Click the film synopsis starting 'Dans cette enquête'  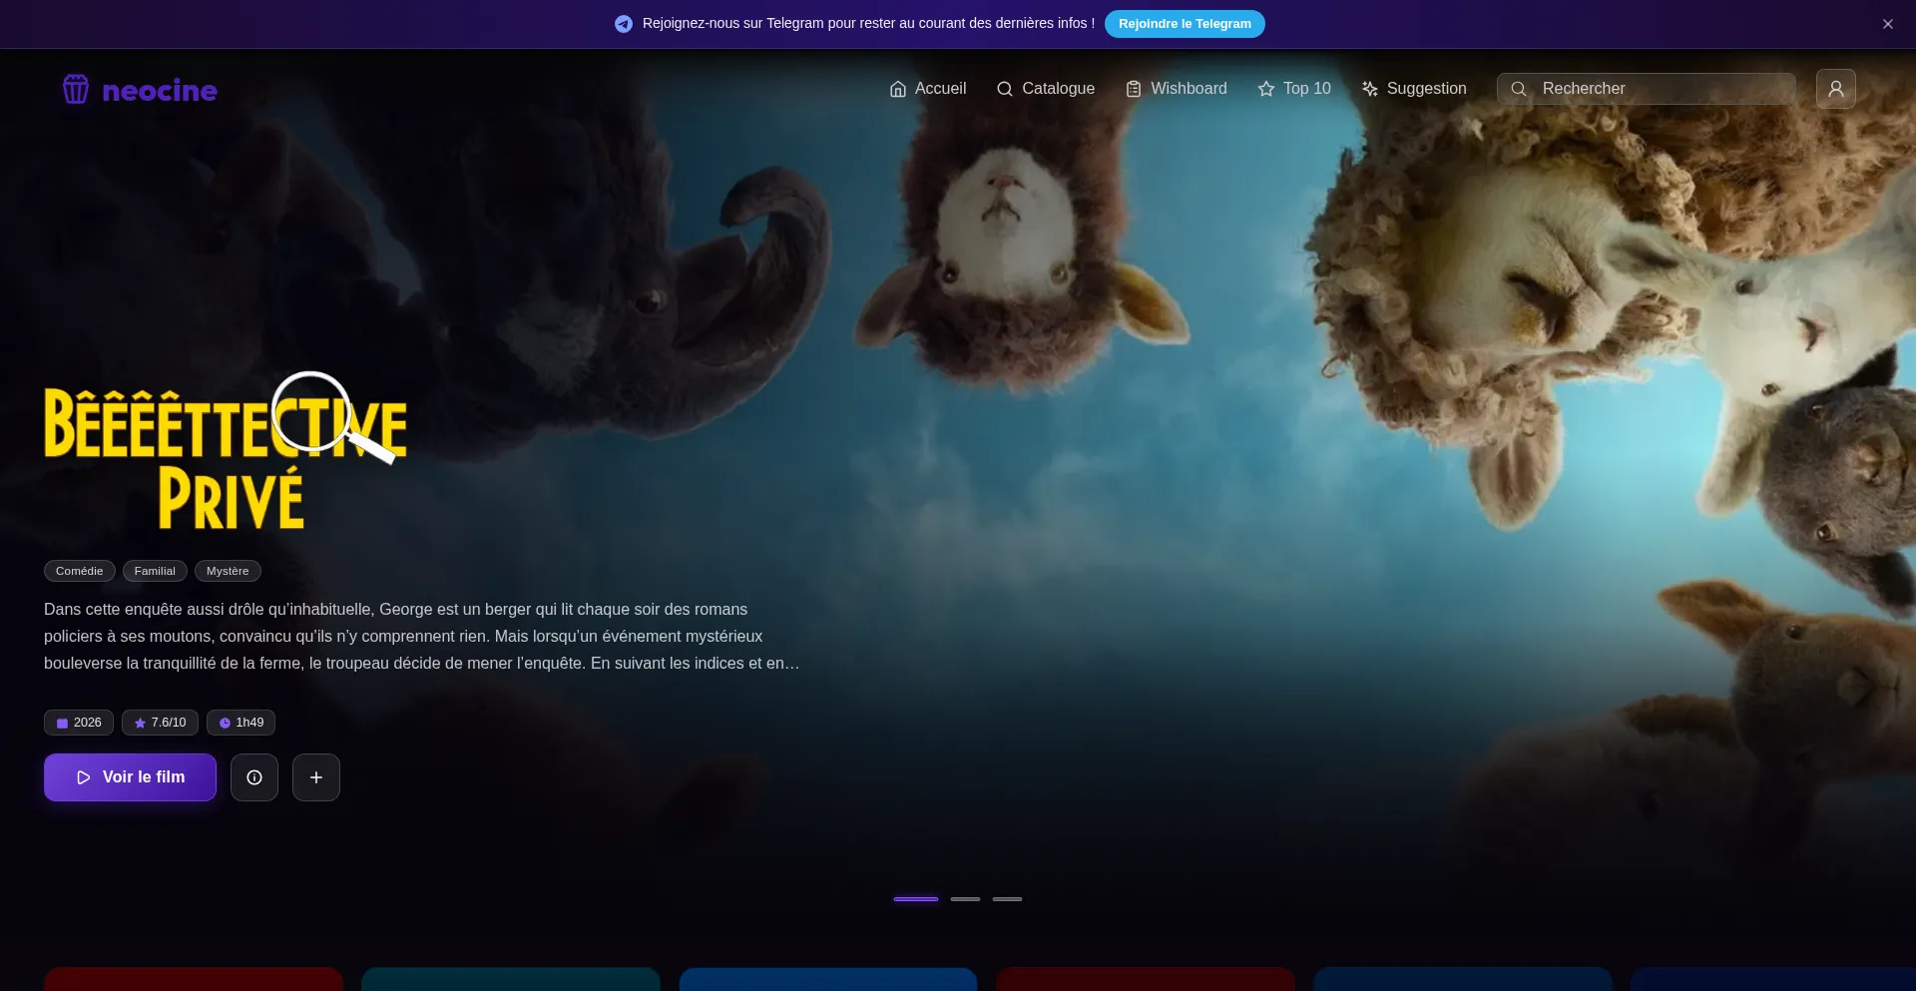(x=422, y=636)
